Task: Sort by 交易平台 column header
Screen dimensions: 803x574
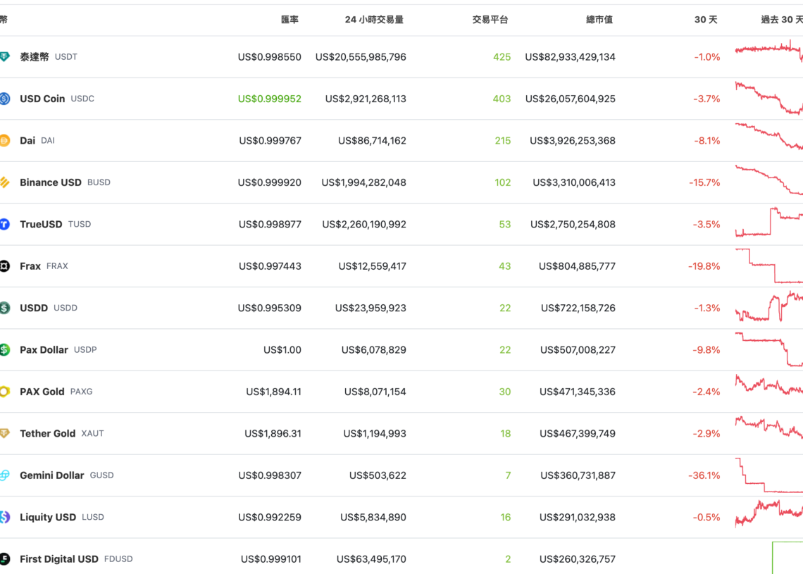Action: pyautogui.click(x=490, y=20)
